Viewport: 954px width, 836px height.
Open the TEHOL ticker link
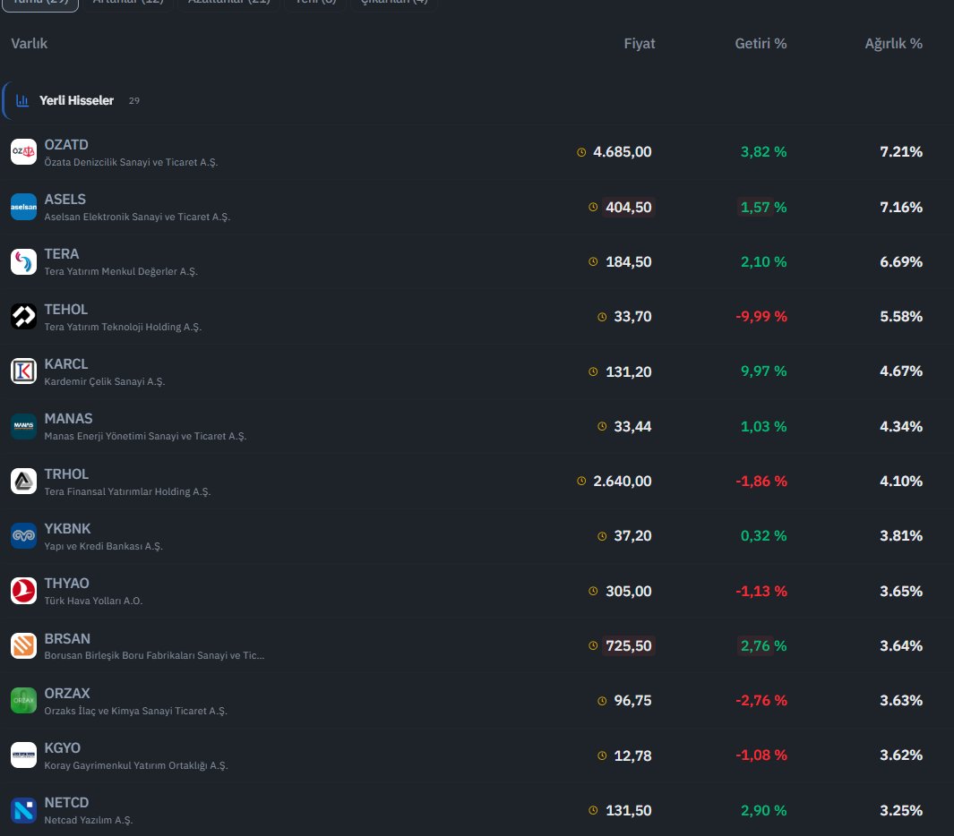pos(65,310)
